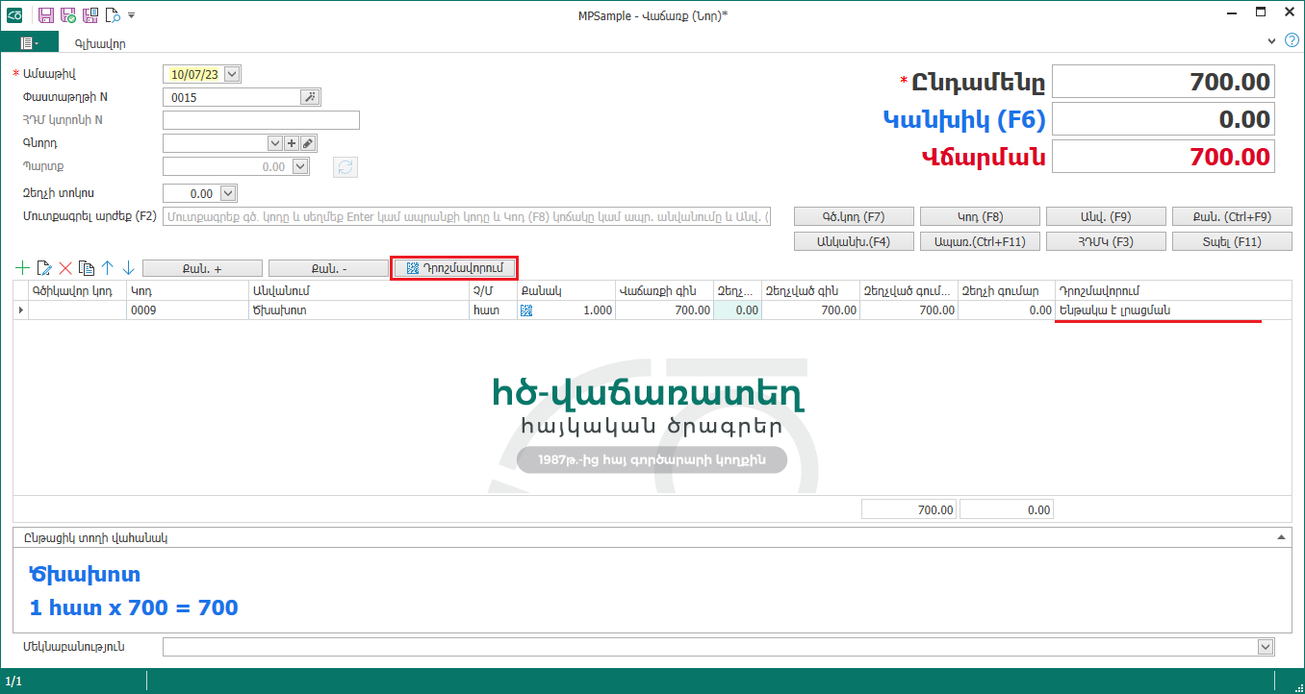Click the 1/1 record counter in status bar
The image size is (1305, 694).
coord(13,682)
